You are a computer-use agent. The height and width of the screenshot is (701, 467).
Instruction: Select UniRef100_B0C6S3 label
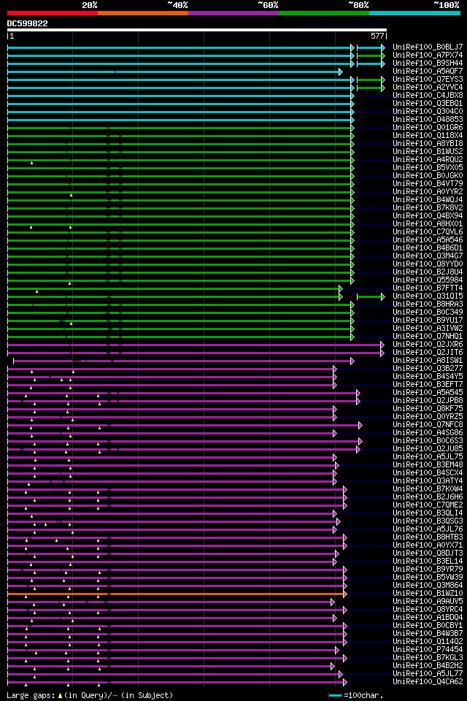(x=428, y=441)
